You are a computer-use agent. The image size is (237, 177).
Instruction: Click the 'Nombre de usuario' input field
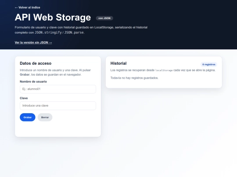(58, 89)
